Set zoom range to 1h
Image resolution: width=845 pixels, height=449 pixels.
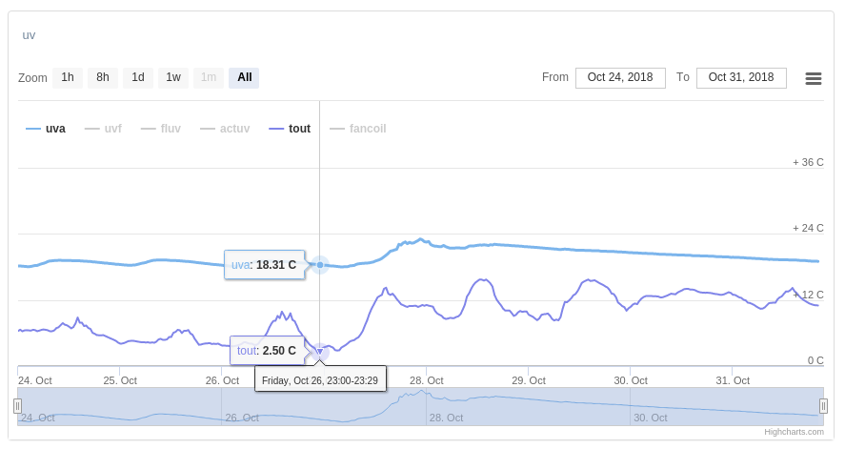[x=68, y=77]
